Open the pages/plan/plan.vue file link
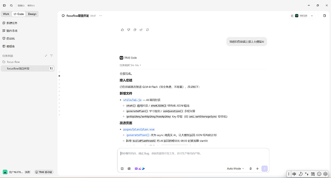 coord(139,129)
